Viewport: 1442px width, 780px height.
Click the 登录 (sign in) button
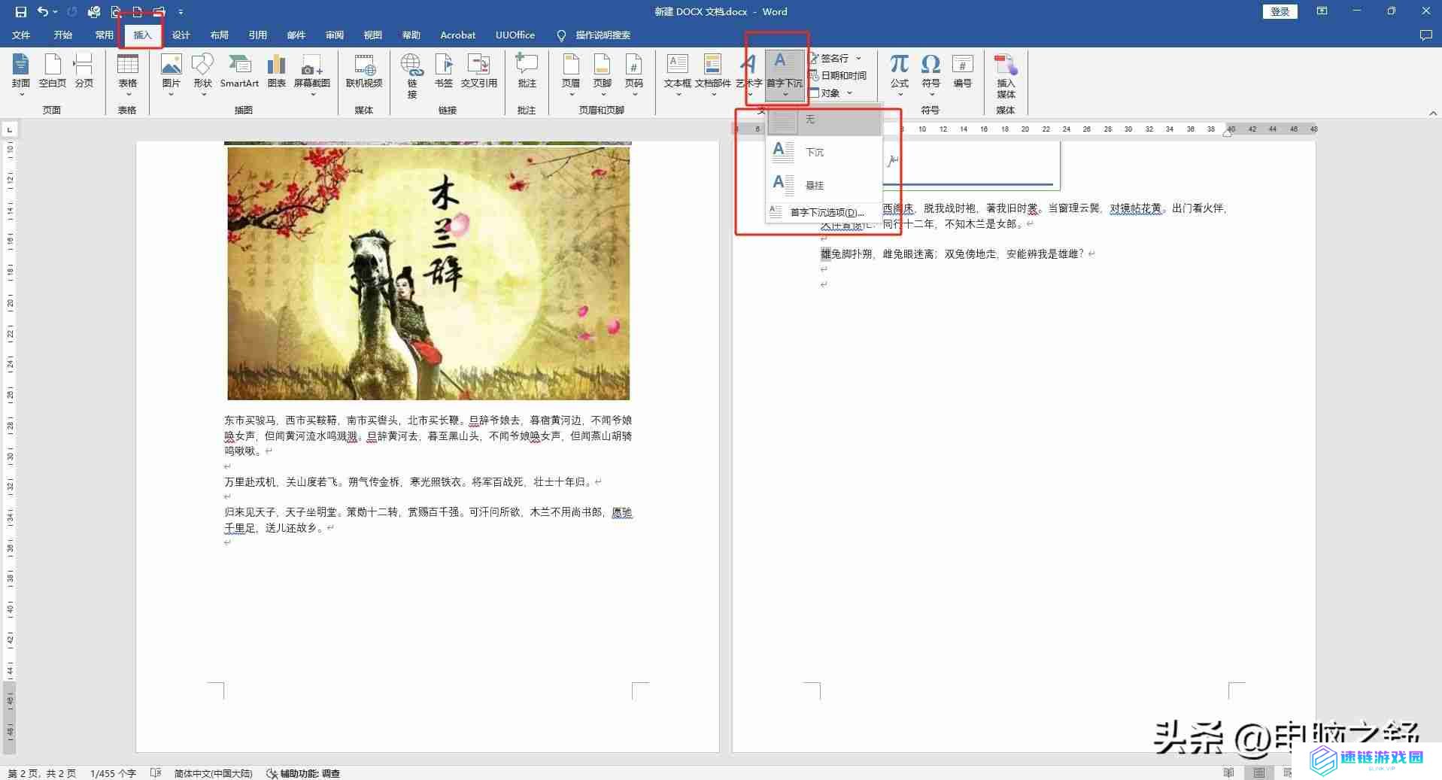pyautogui.click(x=1280, y=11)
